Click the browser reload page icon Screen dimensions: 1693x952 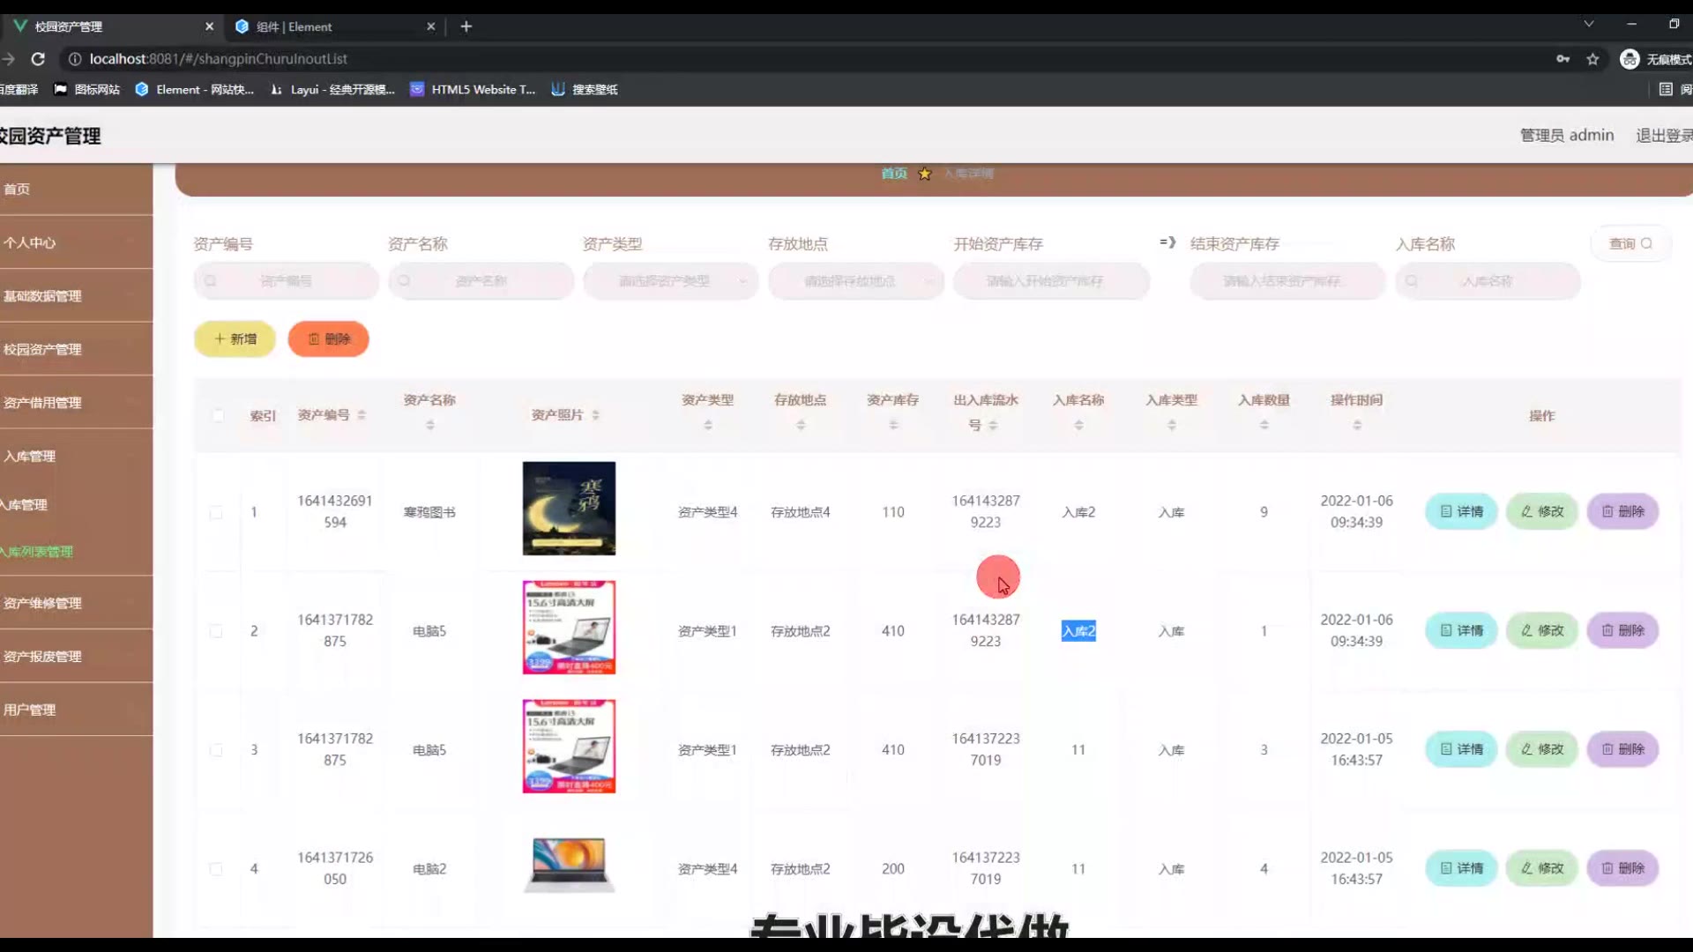[38, 59]
